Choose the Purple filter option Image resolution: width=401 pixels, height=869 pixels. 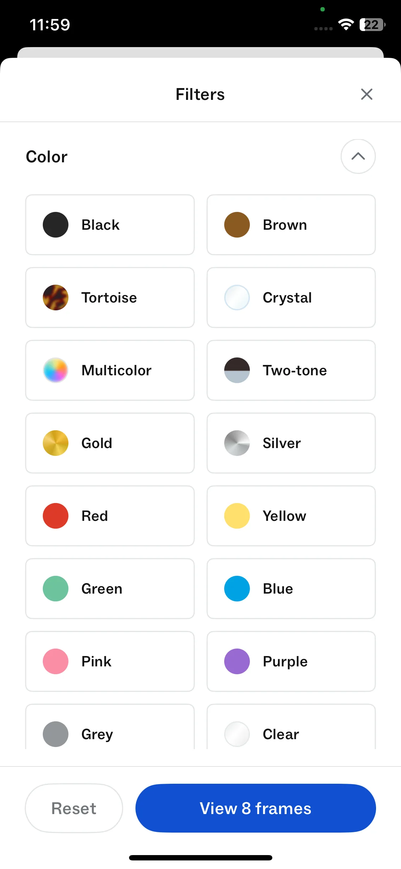click(x=291, y=661)
